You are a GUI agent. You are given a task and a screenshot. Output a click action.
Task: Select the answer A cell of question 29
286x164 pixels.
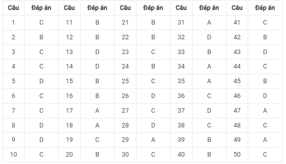click(x=153, y=140)
